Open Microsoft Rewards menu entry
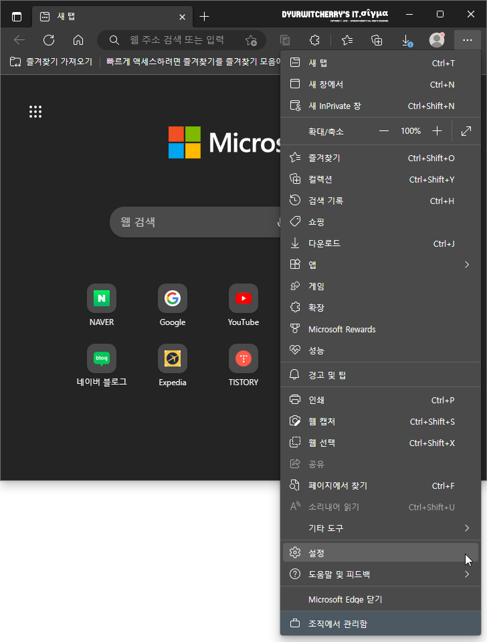Image resolution: width=487 pixels, height=642 pixels. 381,329
